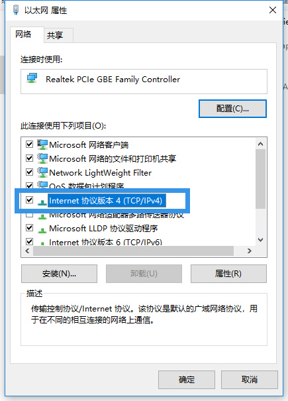Click list scroll down arrow
This screenshot has height=401, width=288.
coord(260,240)
